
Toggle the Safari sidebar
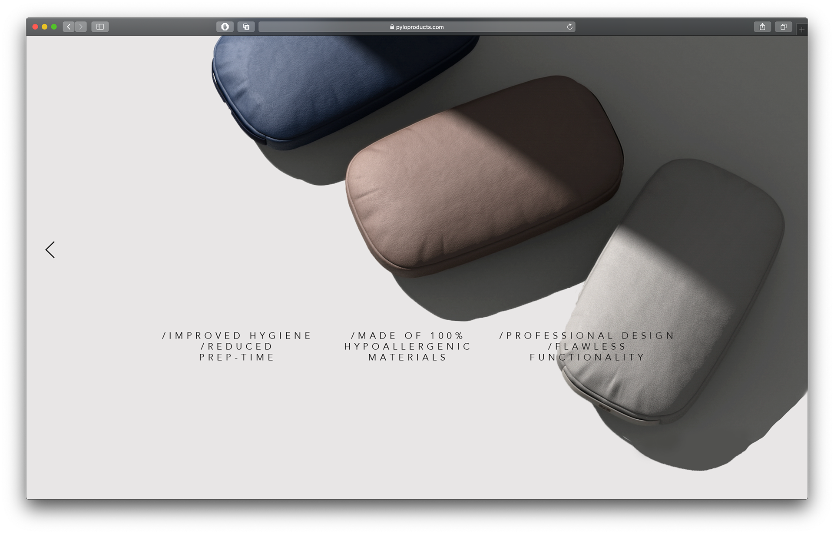coord(100,27)
